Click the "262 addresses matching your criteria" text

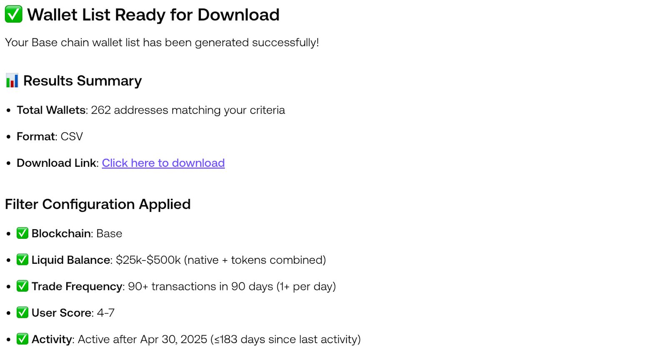coord(188,110)
